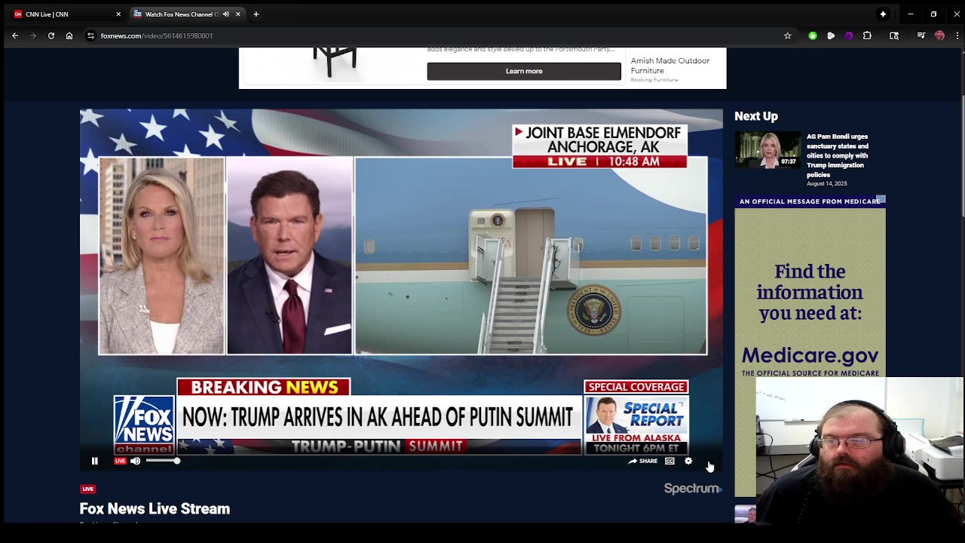Reload the current page
The height and width of the screenshot is (543, 965).
coord(51,35)
